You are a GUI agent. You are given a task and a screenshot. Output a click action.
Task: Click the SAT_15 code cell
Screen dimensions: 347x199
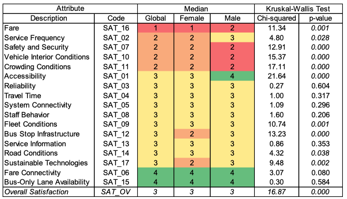[x=116, y=182]
